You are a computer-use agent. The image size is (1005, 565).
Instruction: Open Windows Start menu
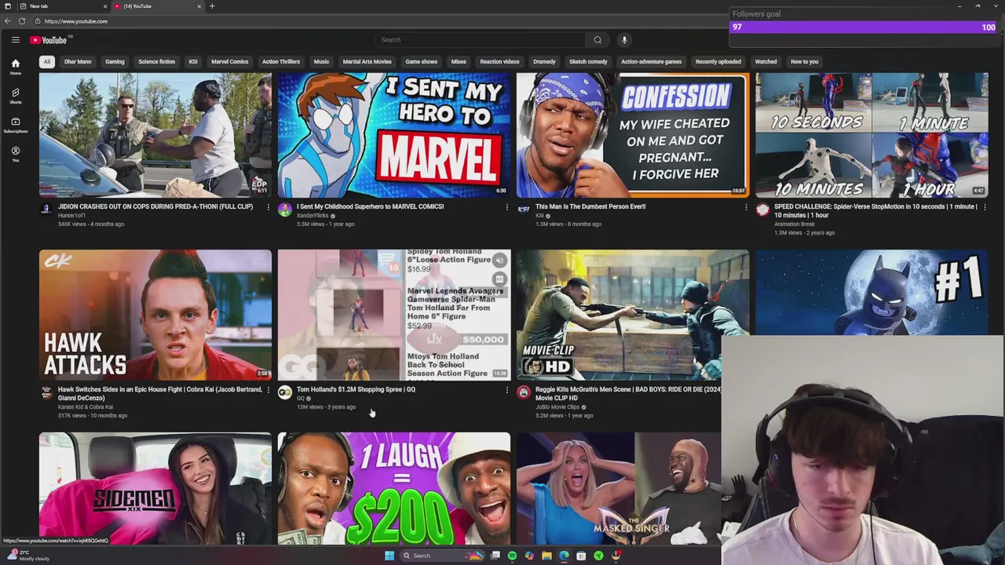389,556
